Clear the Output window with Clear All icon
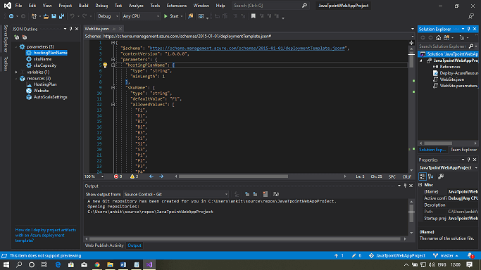 coord(266,194)
